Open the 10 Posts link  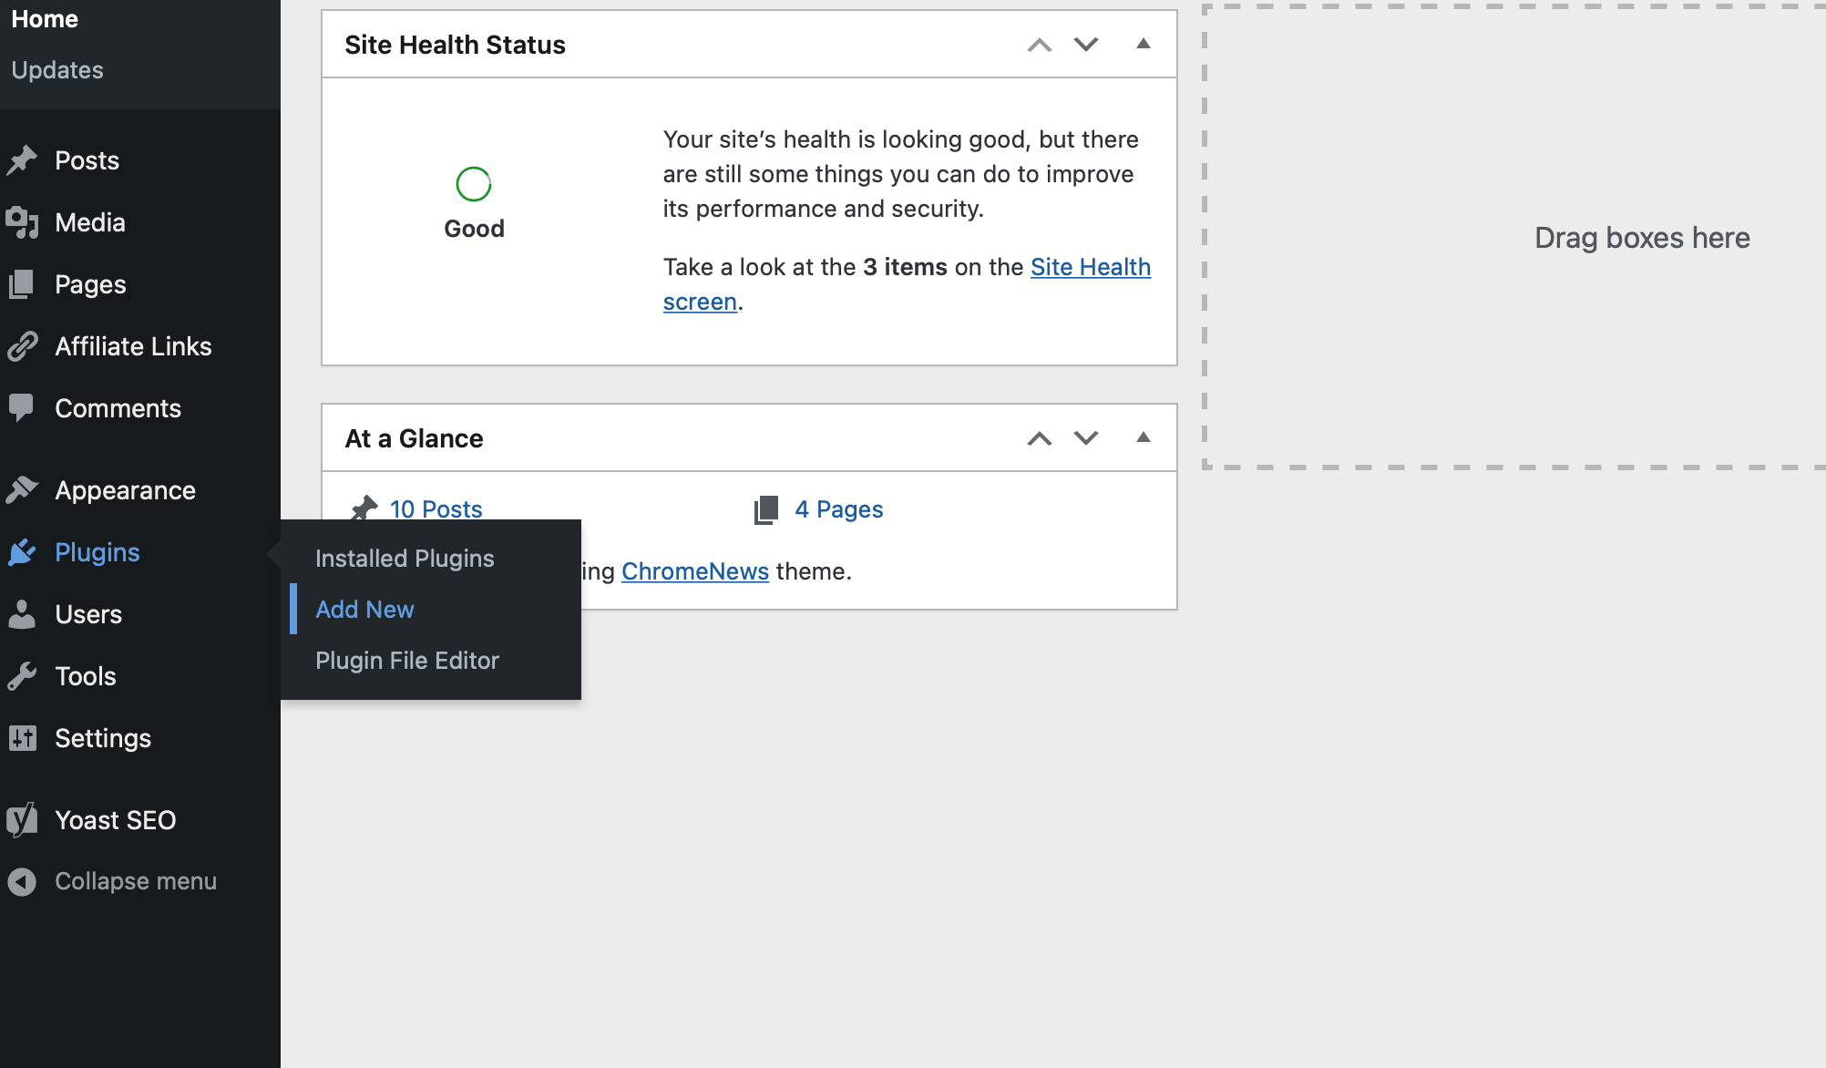point(436,508)
